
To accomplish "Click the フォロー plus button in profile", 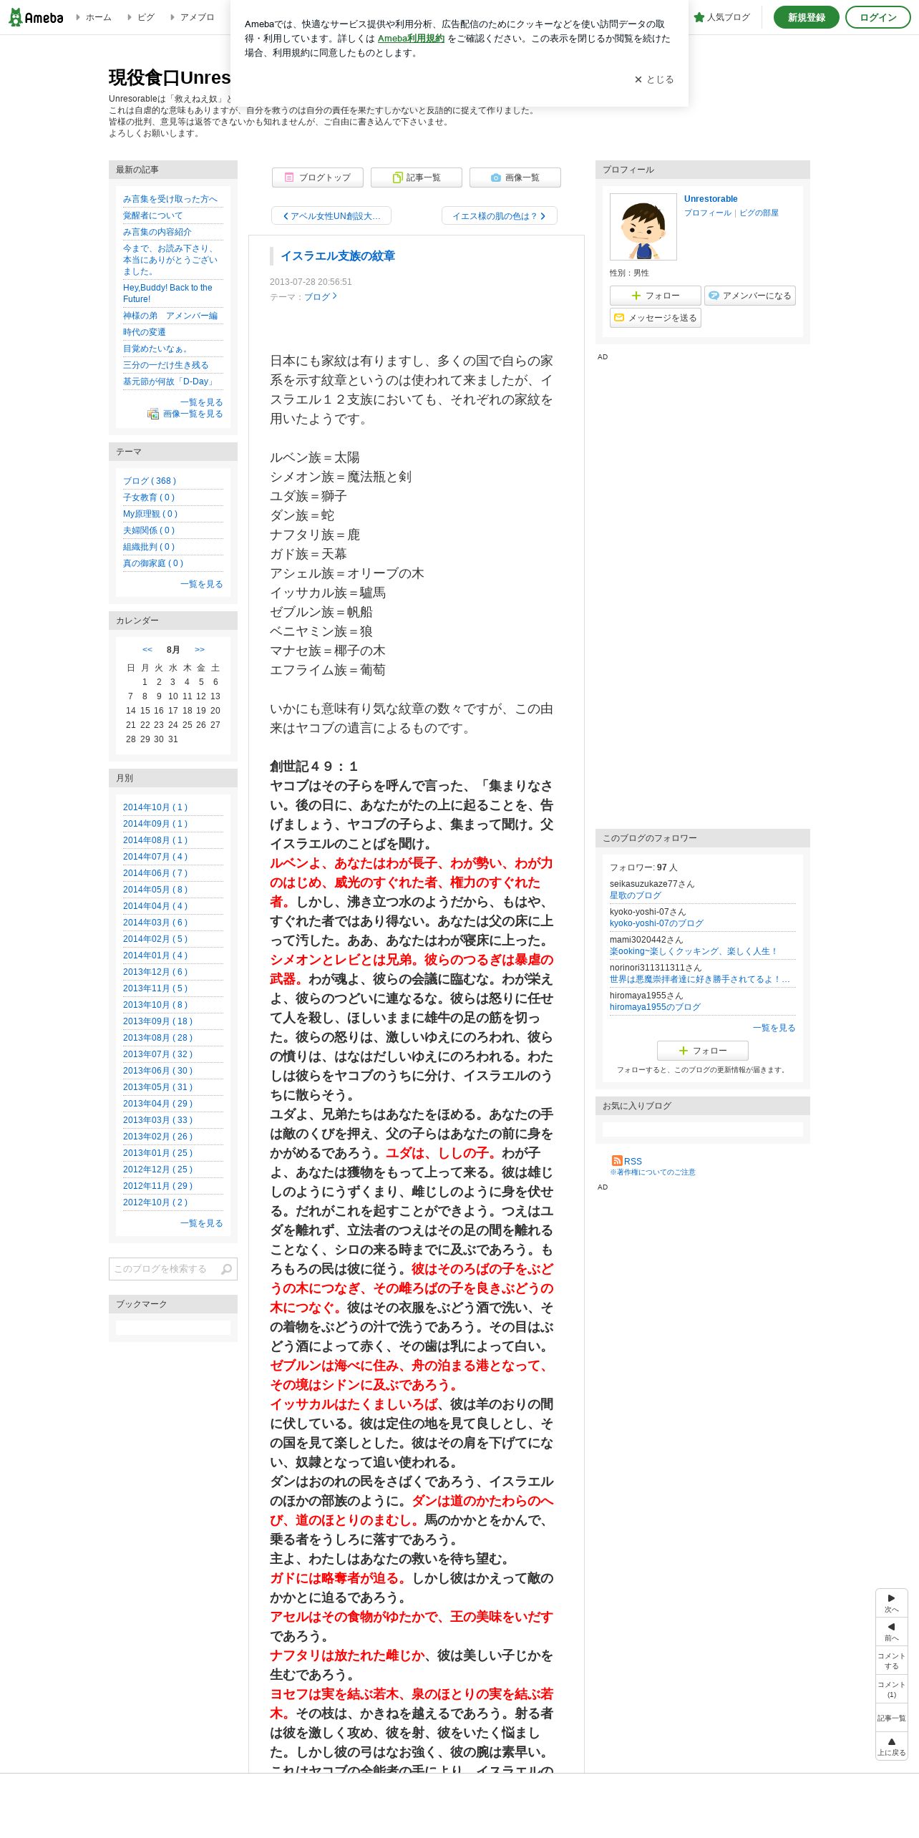I will (x=656, y=296).
